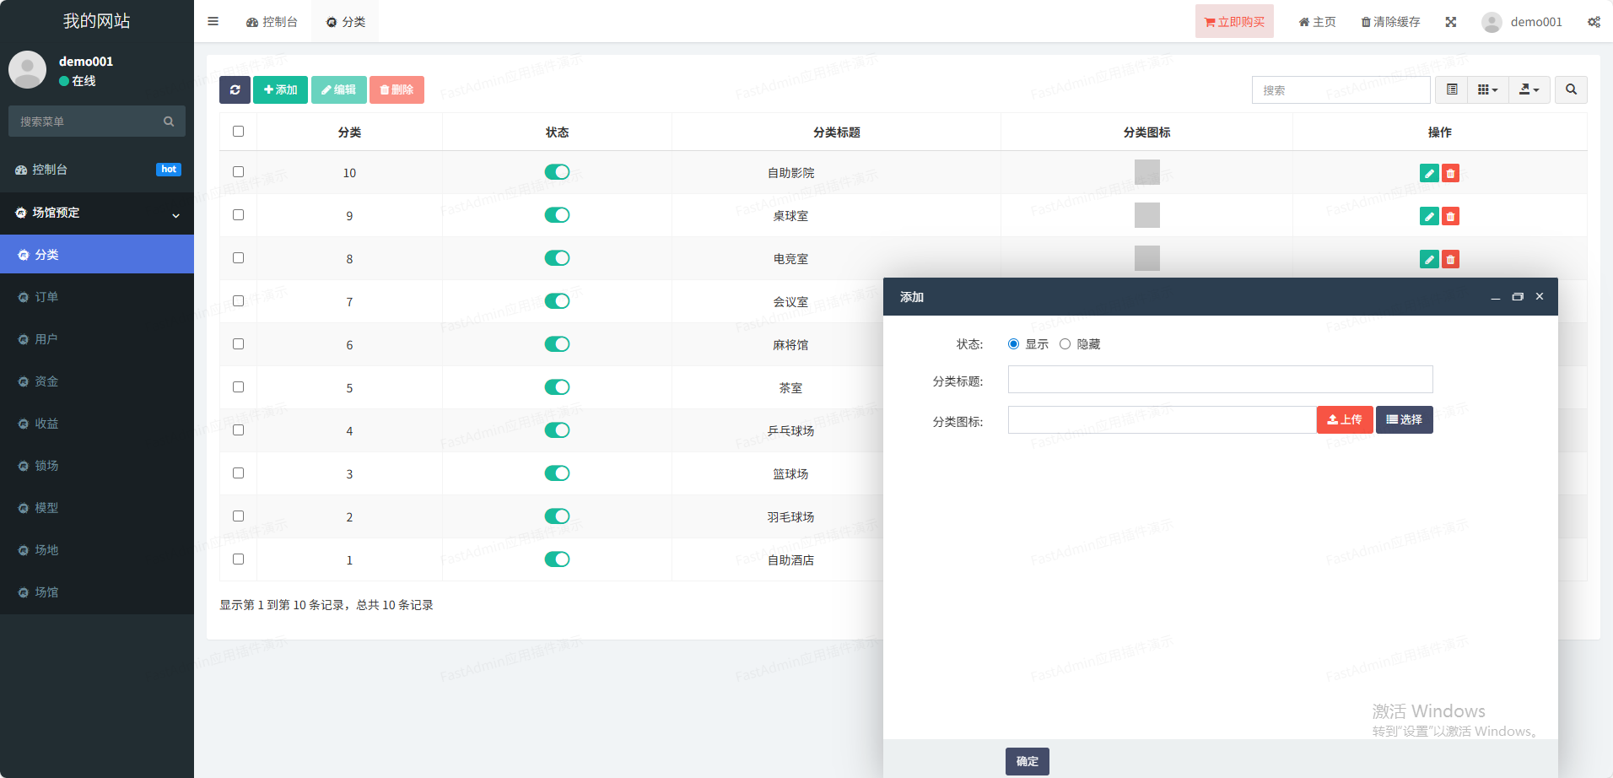Screen dimensions: 1613x778
Task: Click the gray icon thumbnail for 电竞室
Action: tap(1146, 258)
